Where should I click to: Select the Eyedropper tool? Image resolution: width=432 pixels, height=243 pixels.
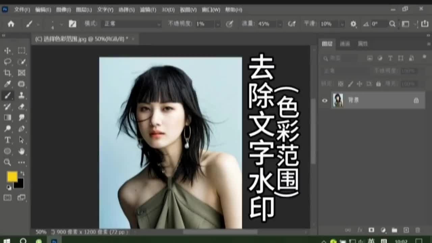coord(7,84)
